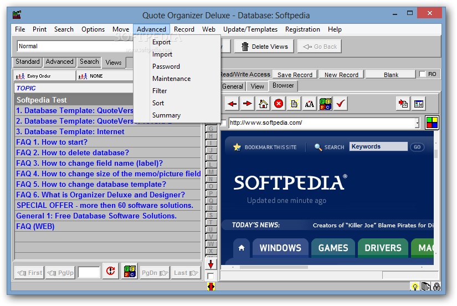The height and width of the screenshot is (306, 457).
Task: Click the light bulb status bar icon
Action: pyautogui.click(x=415, y=287)
